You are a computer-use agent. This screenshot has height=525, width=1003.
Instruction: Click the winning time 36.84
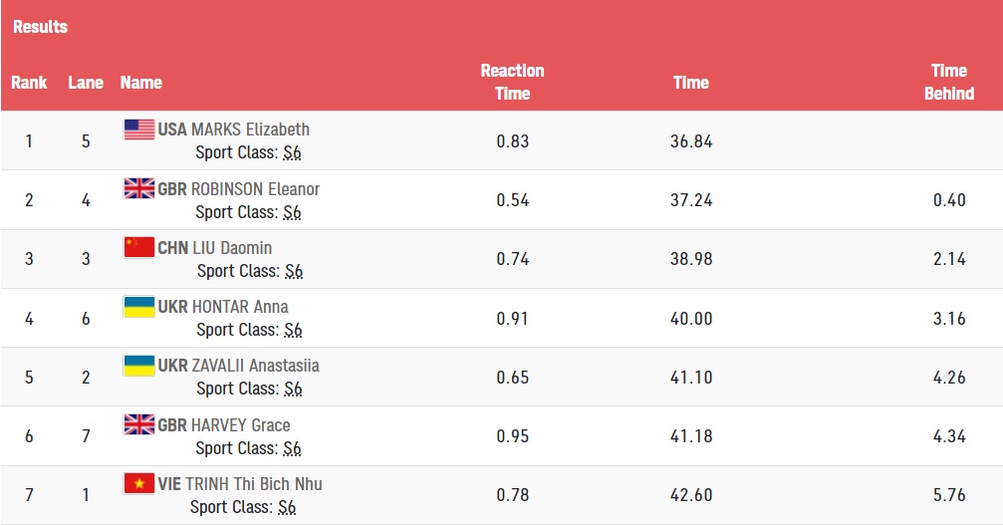pos(691,141)
